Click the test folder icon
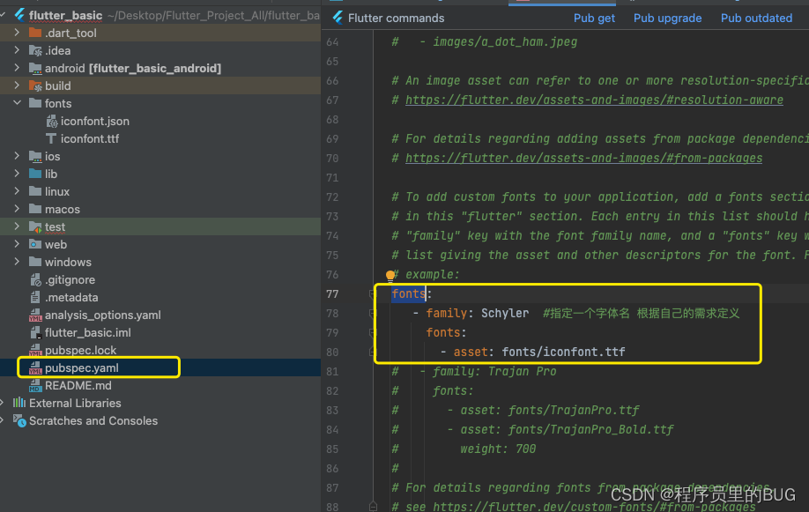 click(35, 227)
